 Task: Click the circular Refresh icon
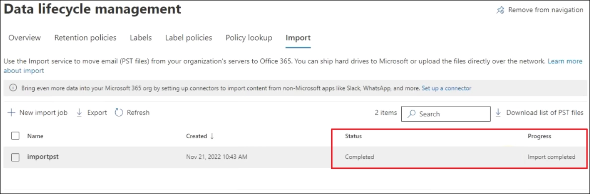pyautogui.click(x=119, y=112)
